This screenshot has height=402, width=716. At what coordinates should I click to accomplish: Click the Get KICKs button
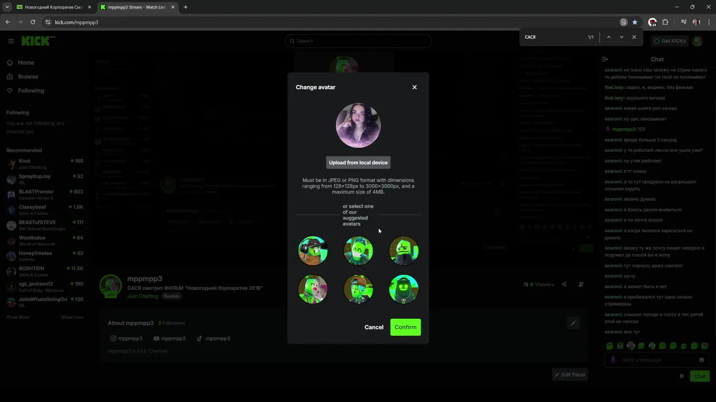(670, 41)
